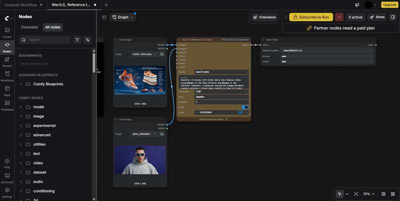This screenshot has height=201, width=400.
Task: Click the 0 active queue button
Action: point(355,17)
